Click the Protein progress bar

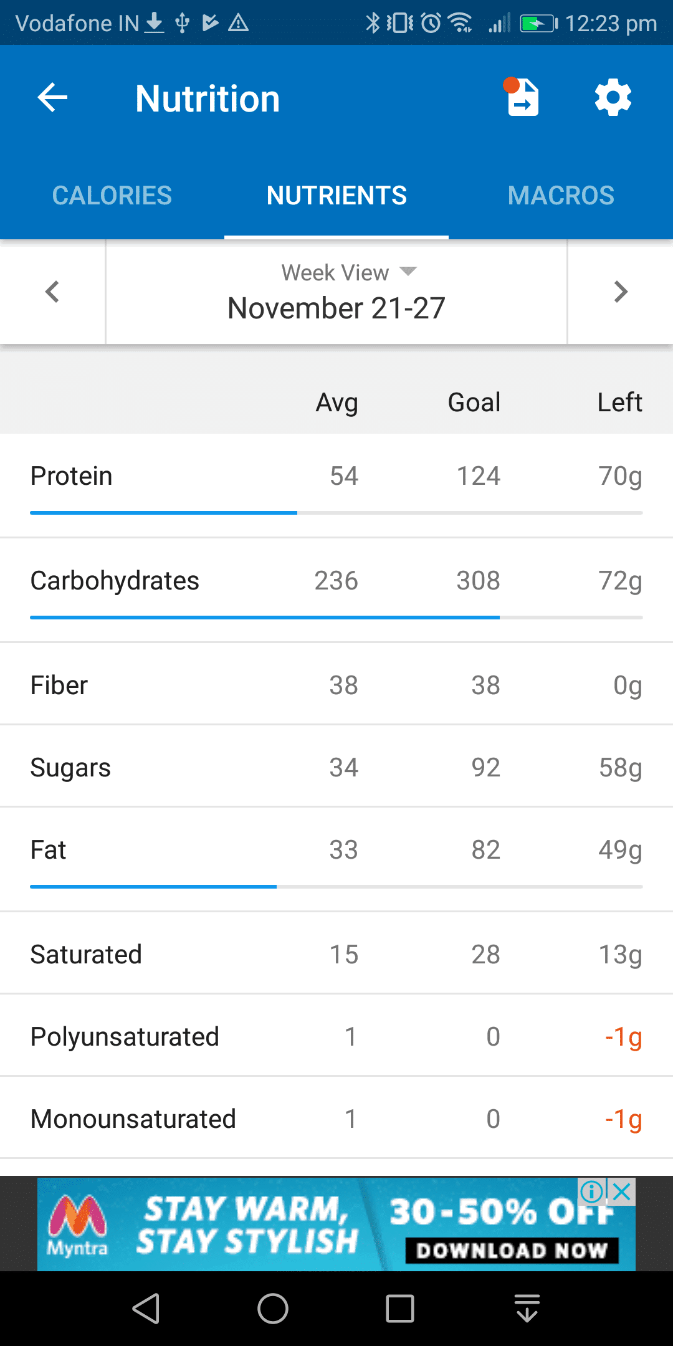coord(336,513)
